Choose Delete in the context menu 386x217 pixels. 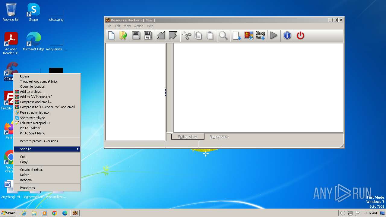tap(47, 175)
